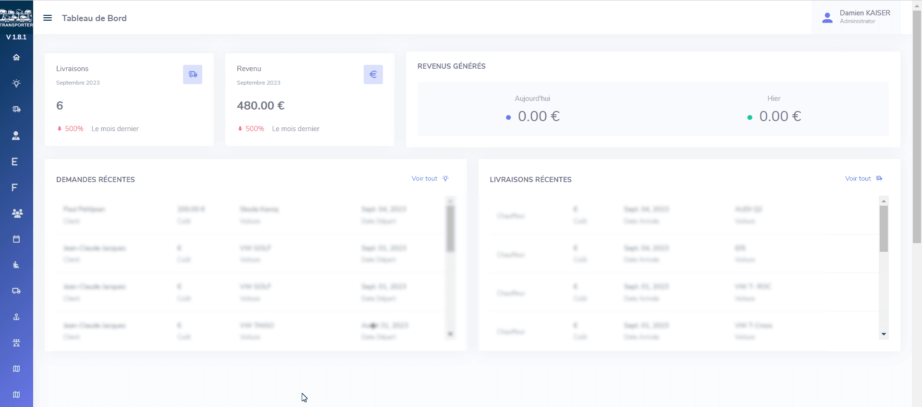The image size is (922, 407).
Task: Click the Transporter logo at top left
Action: tap(16, 18)
